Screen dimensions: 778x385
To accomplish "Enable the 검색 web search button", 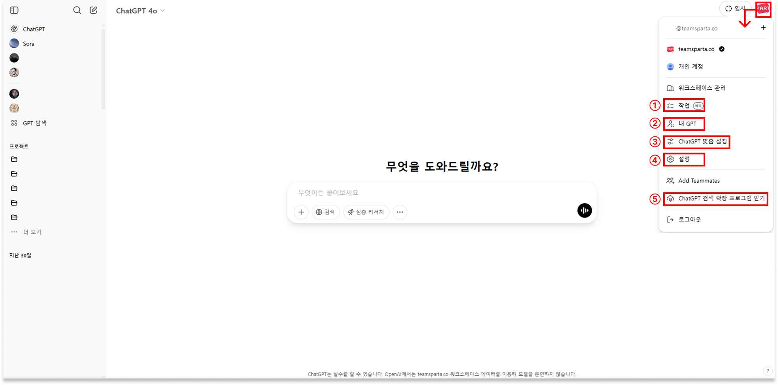I will tap(326, 212).
